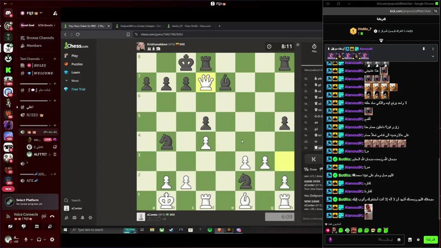Expand the More menu on Chess.com
This screenshot has width=441, height=248.
click(72, 81)
